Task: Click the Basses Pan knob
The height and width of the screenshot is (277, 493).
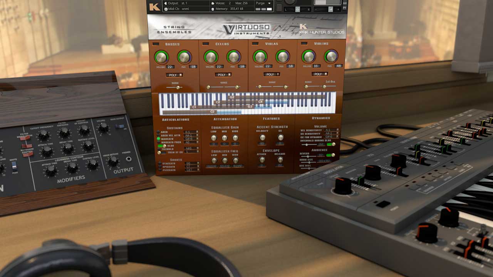Action: [x=184, y=57]
